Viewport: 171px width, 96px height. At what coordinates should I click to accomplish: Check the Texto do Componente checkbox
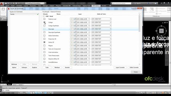[x=44, y=49]
